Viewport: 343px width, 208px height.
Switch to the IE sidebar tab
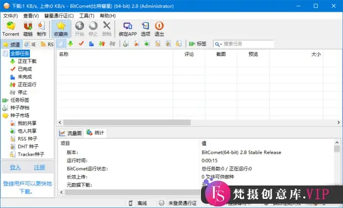coord(30,44)
